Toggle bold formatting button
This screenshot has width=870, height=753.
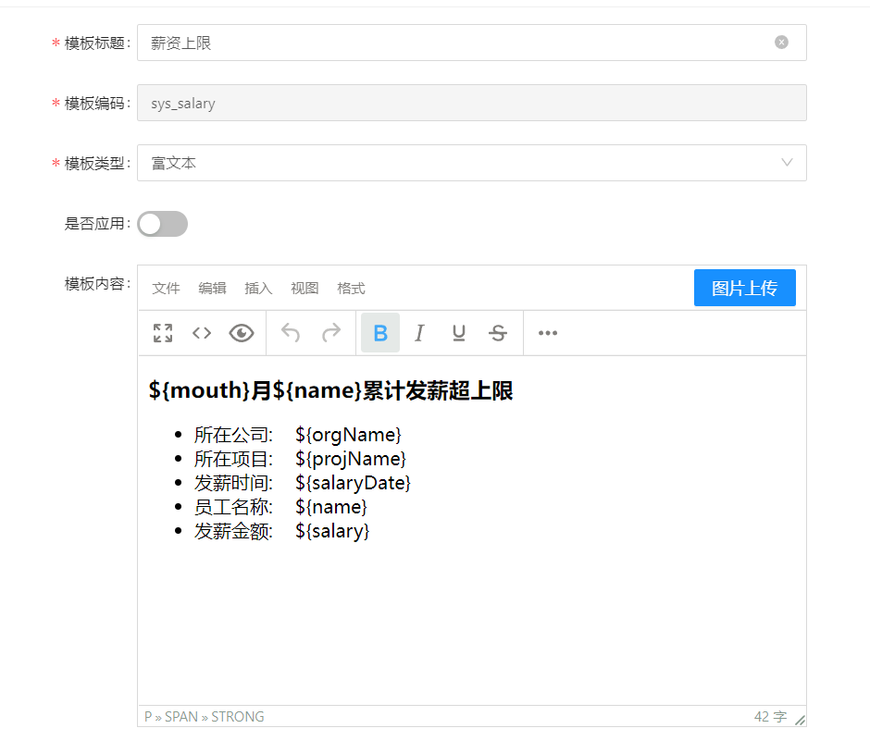click(x=380, y=333)
